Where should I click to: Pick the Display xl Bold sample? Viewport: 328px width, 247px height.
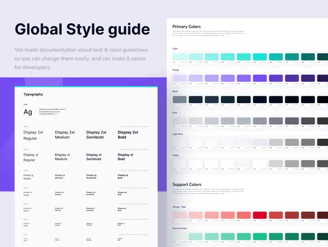126,157
